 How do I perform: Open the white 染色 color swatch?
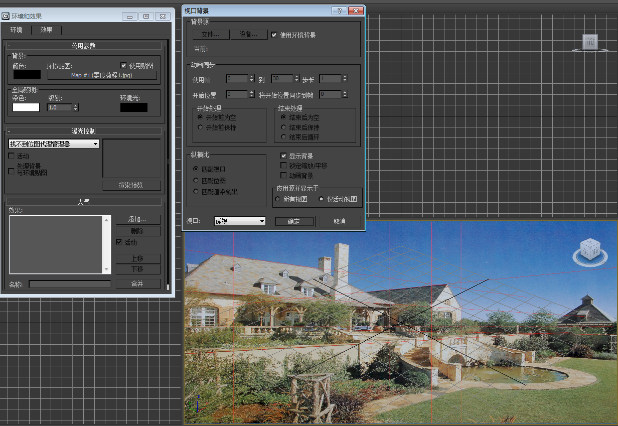[26, 107]
